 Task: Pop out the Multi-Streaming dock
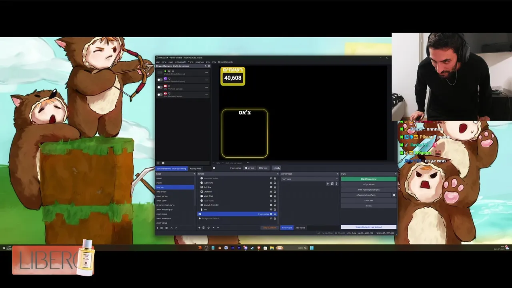tap(206, 66)
